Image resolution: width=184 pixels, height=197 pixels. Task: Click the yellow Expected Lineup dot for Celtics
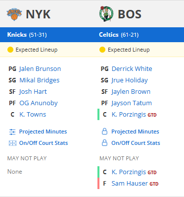pos(102,50)
